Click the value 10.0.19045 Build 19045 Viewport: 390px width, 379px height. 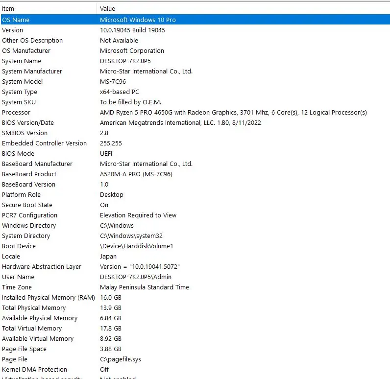[132, 30]
